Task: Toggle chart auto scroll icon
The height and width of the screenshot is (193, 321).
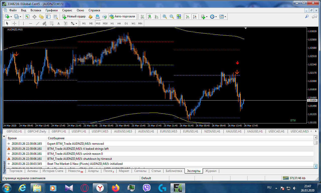Action: click(x=187, y=17)
